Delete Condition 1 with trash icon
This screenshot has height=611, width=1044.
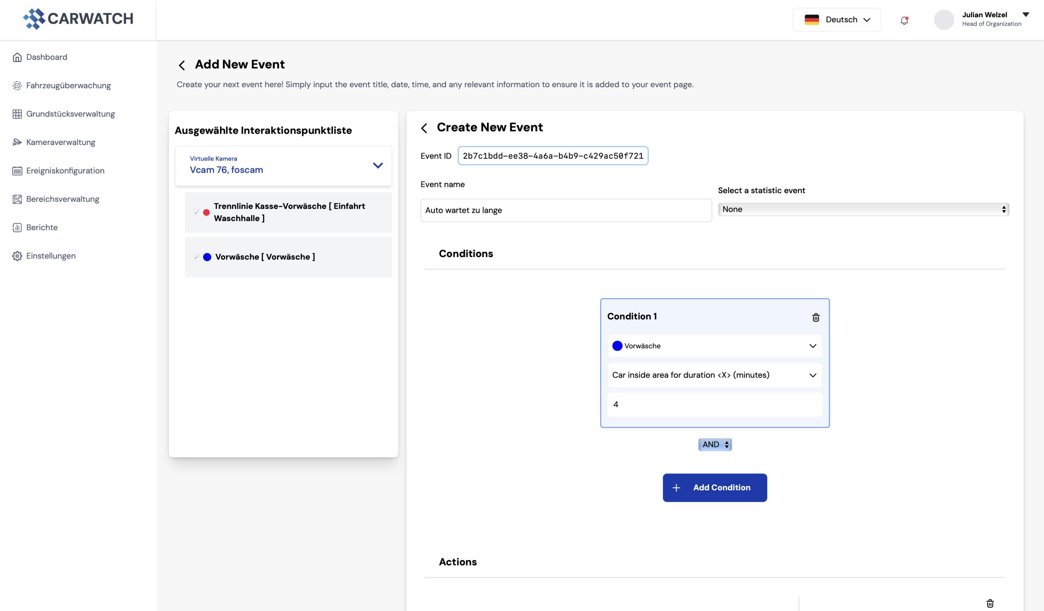point(815,317)
